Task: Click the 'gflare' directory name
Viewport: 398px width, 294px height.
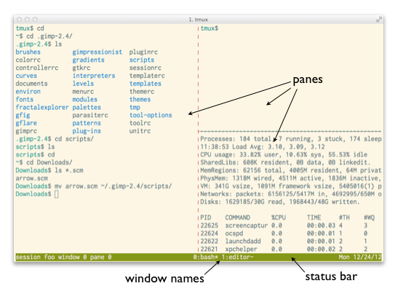Action: tap(26, 123)
